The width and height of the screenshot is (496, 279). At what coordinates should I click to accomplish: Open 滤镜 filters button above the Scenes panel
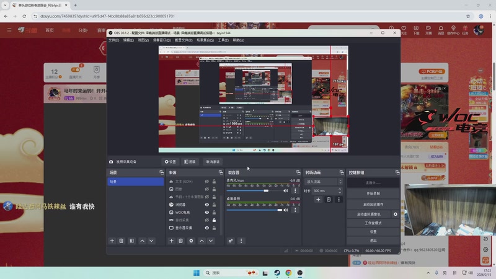tap(190, 162)
